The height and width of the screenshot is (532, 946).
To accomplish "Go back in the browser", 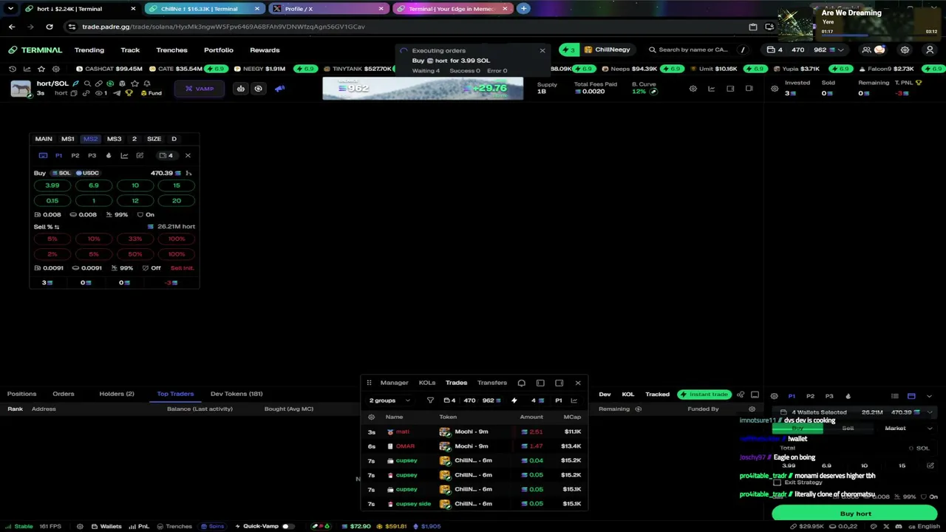I will (12, 27).
